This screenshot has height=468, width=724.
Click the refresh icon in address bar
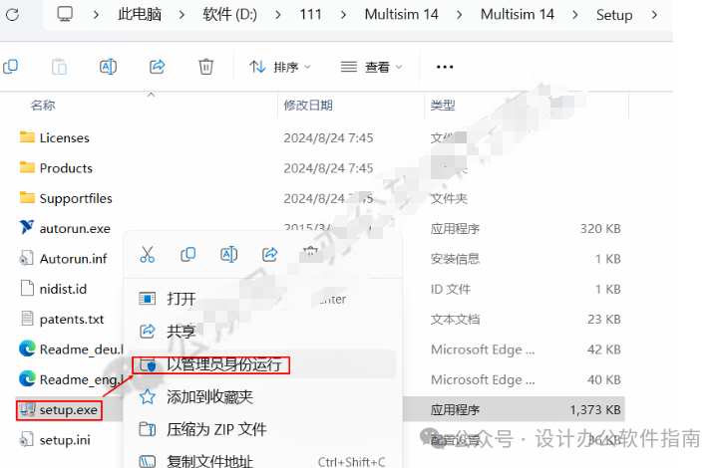13,15
